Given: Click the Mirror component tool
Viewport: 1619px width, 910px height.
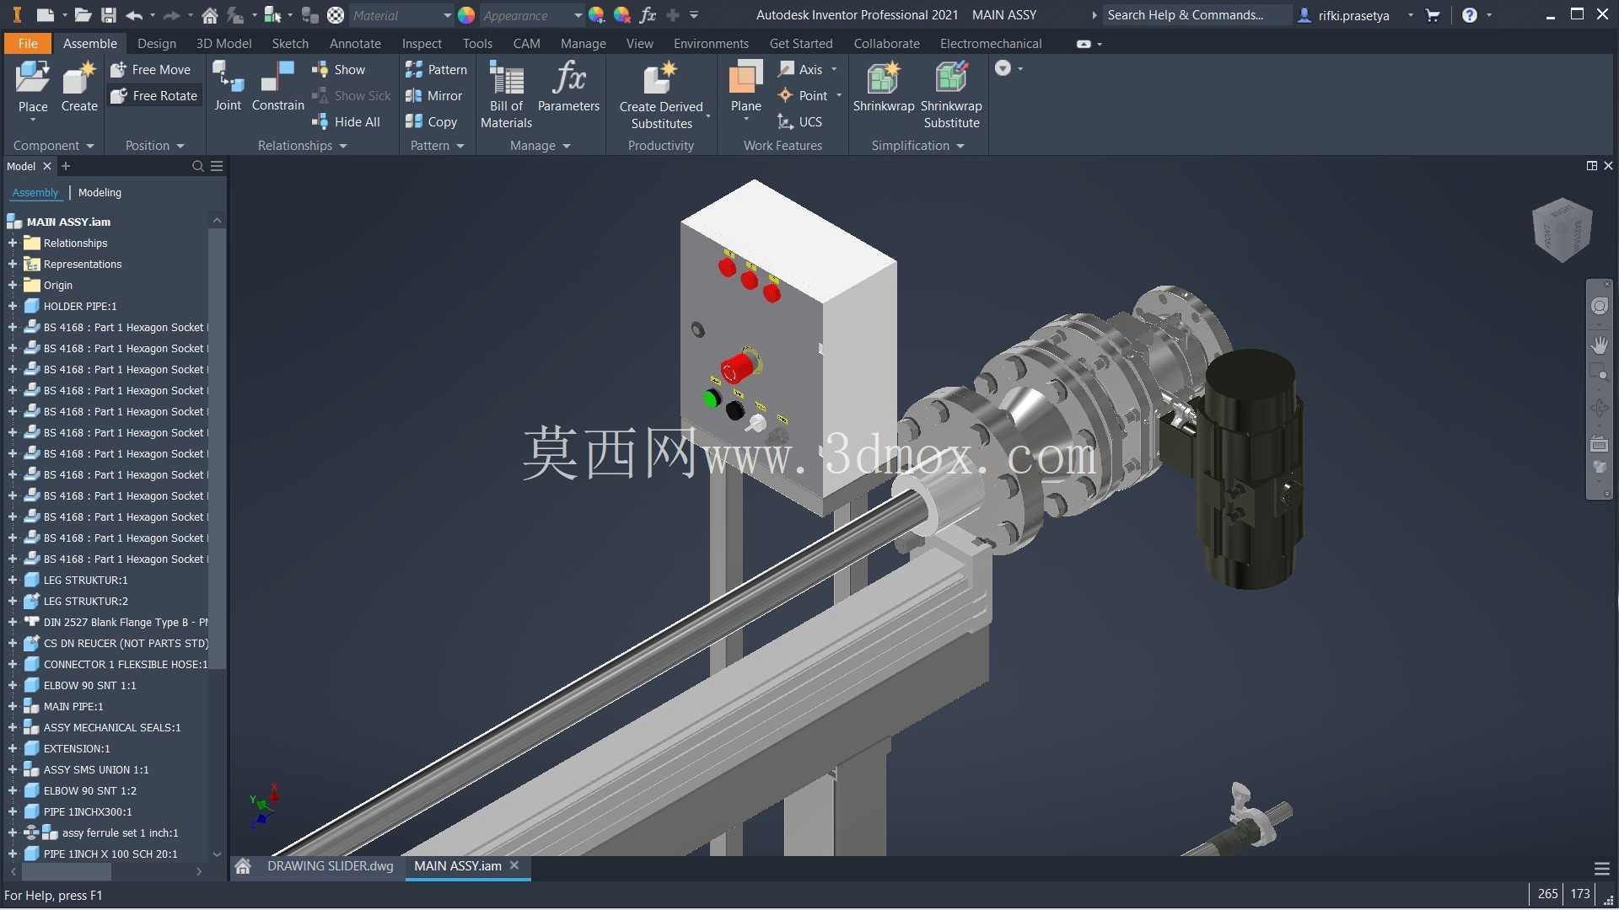Looking at the screenshot, I should 434,96.
